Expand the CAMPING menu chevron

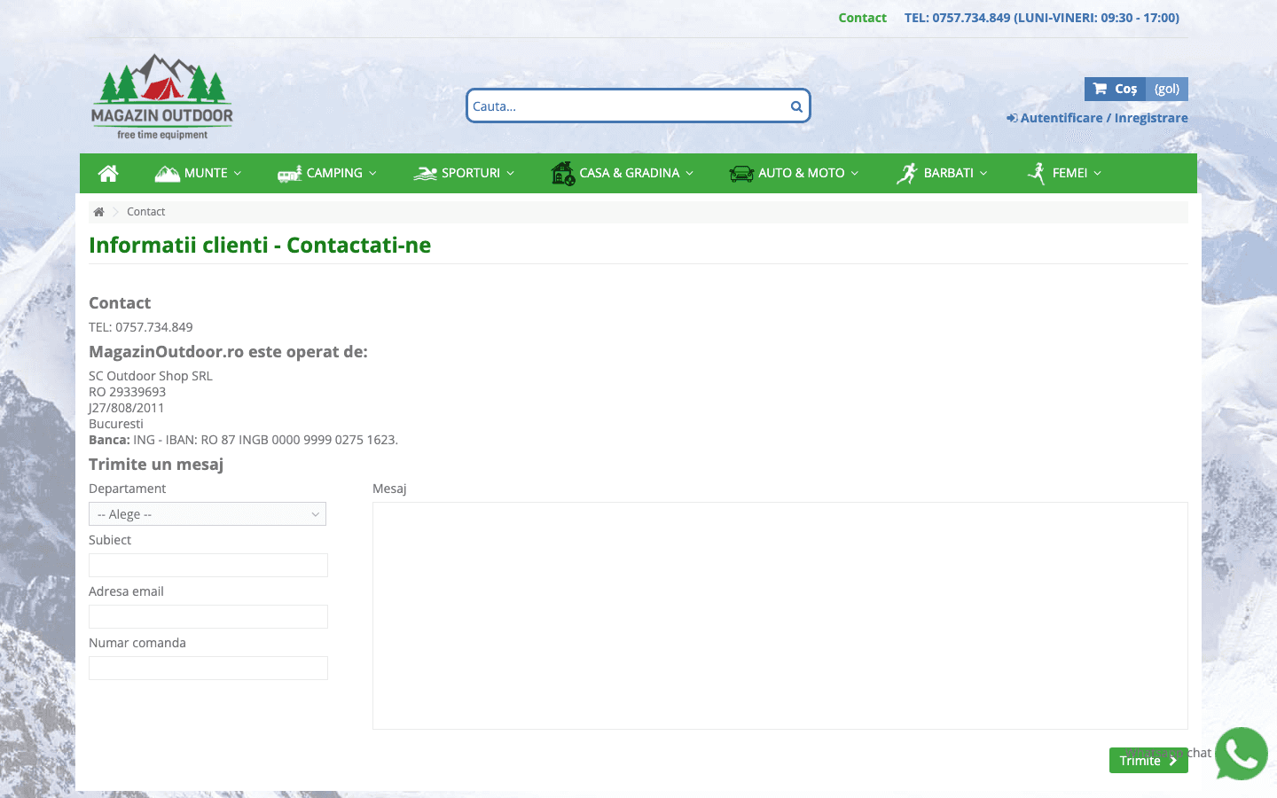point(372,174)
